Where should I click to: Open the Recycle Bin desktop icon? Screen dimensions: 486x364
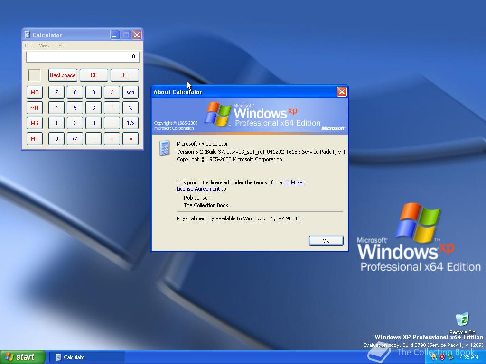point(462,323)
